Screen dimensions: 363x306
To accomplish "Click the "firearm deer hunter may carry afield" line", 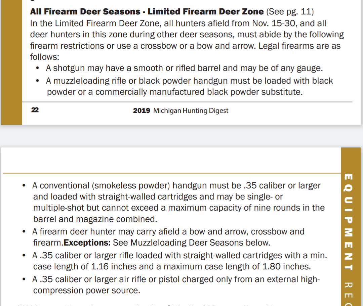I will 168,232.
